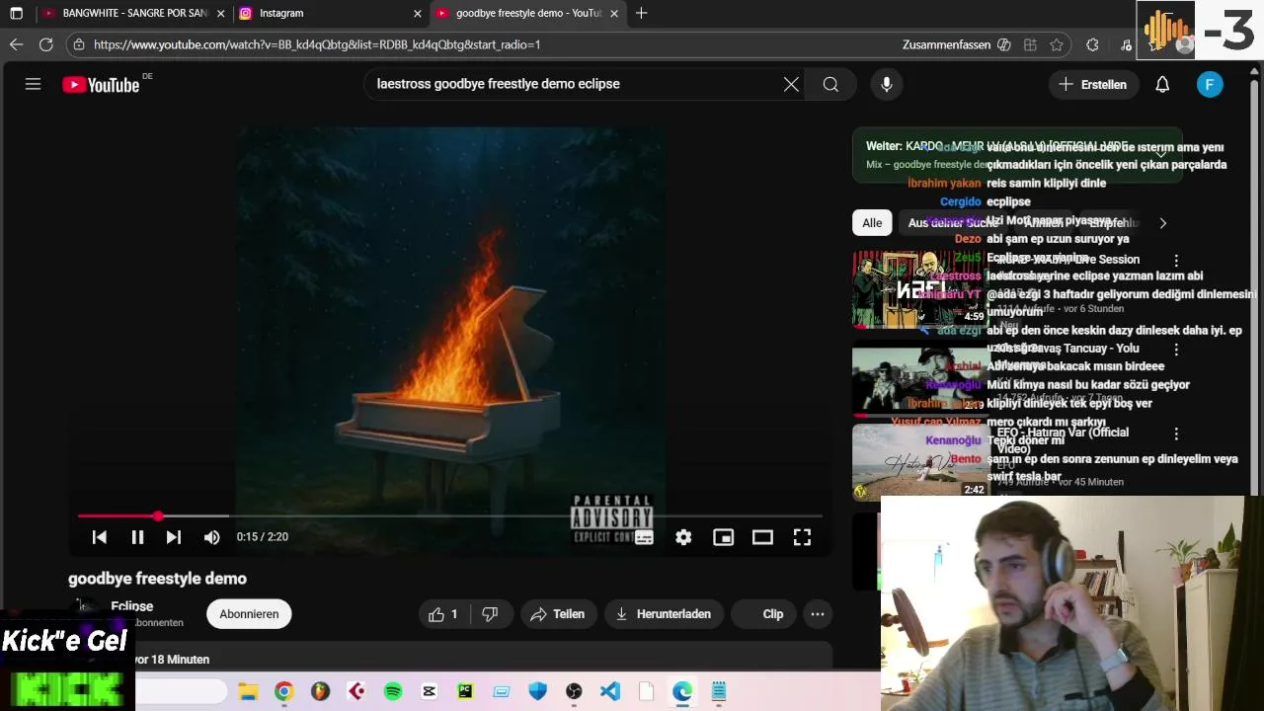Screen dimensions: 1264x711
Task: Close the goodbye freestyle demo tab
Action: coord(614,13)
